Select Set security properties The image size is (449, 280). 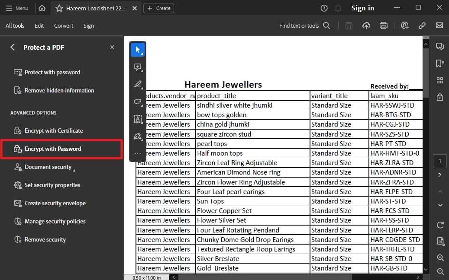coord(47,185)
